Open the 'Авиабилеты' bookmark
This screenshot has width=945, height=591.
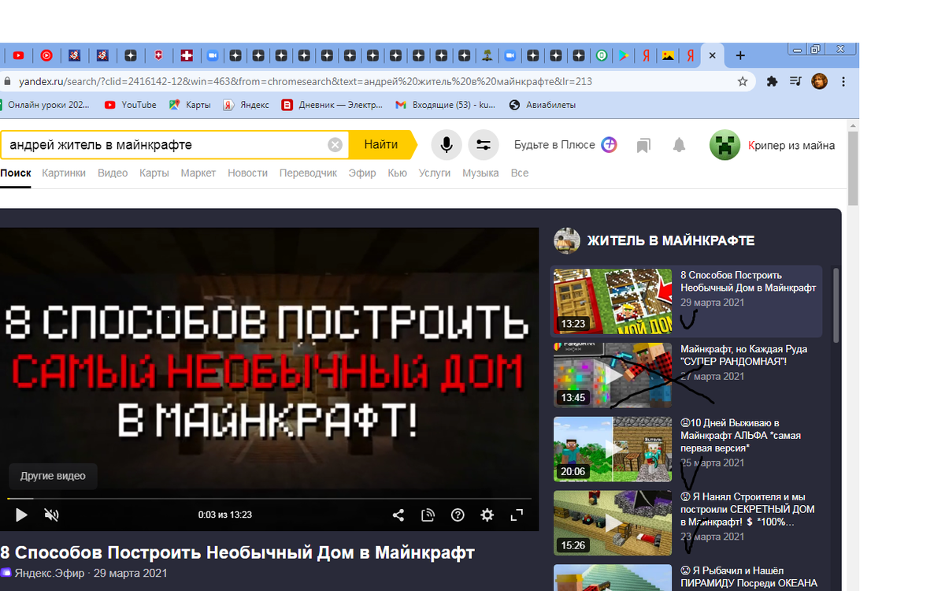point(543,105)
